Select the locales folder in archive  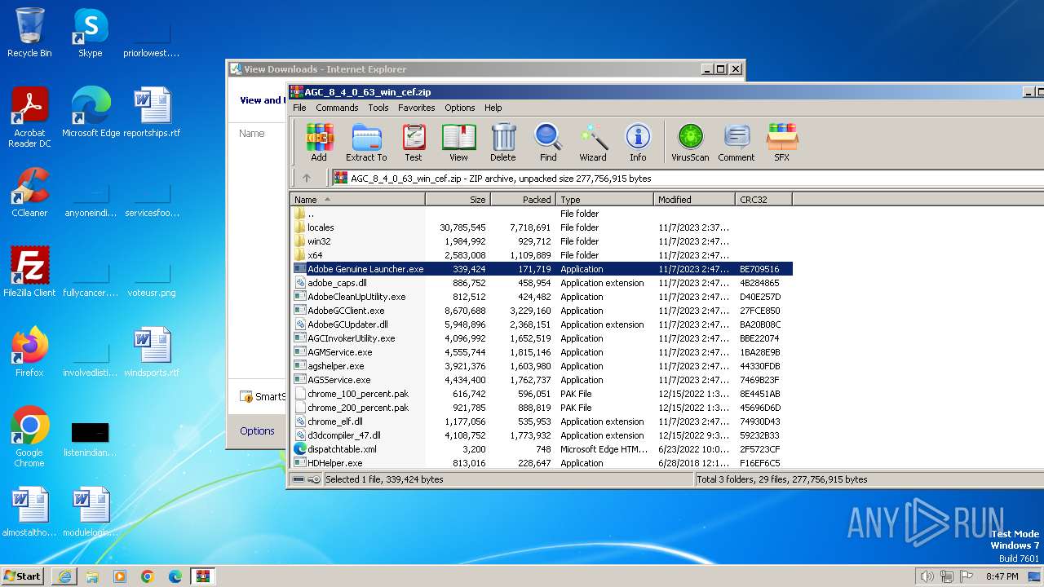pos(321,227)
